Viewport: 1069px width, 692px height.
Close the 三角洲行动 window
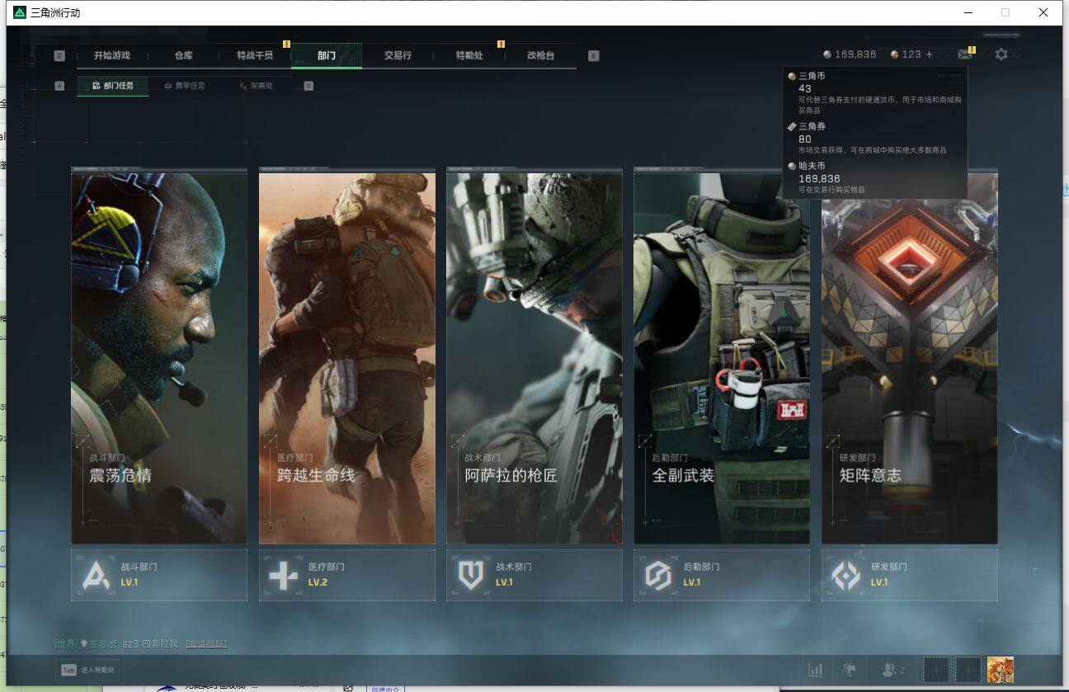click(x=1043, y=12)
